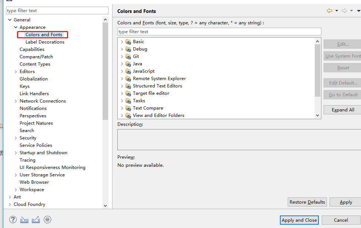Click the Tasks category folder icon
This screenshot has width=361, height=228.
pyautogui.click(x=128, y=101)
